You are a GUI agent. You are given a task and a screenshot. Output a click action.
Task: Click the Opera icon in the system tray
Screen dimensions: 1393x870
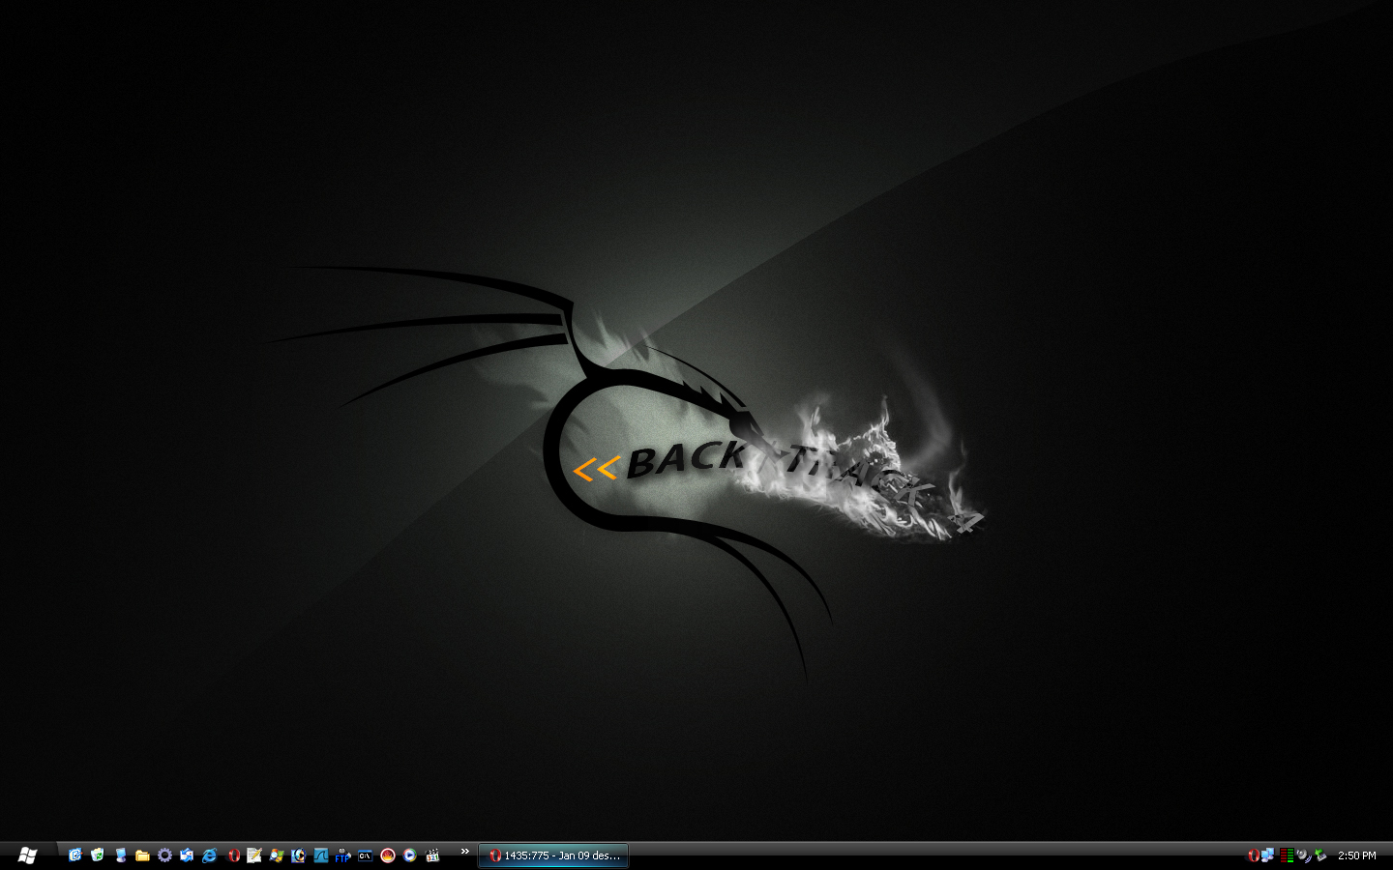(1254, 855)
